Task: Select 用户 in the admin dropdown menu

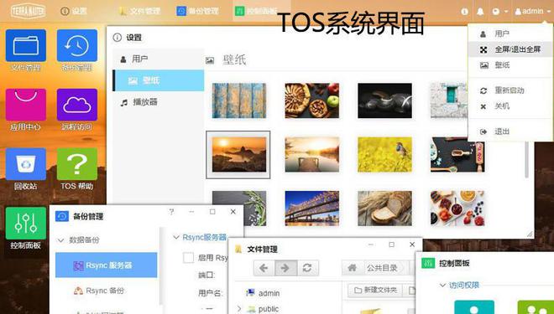Action: pos(510,33)
